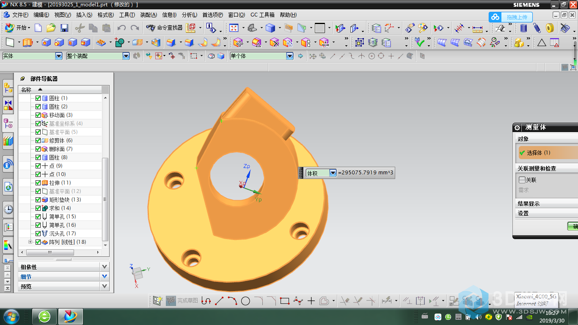The width and height of the screenshot is (578, 325).
Task: Click the 名称 column header
Action: 60,89
